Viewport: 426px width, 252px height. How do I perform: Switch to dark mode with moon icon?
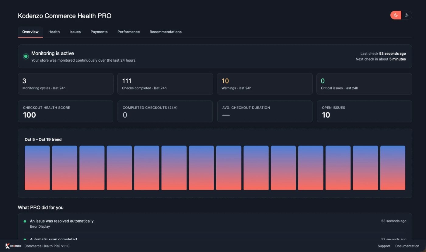(x=396, y=15)
